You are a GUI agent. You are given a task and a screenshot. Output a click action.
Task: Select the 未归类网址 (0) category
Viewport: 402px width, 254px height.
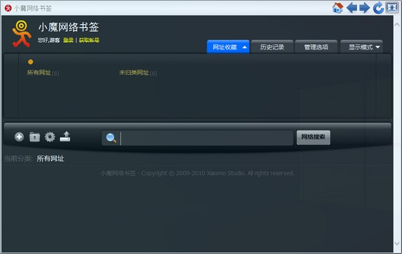click(137, 73)
